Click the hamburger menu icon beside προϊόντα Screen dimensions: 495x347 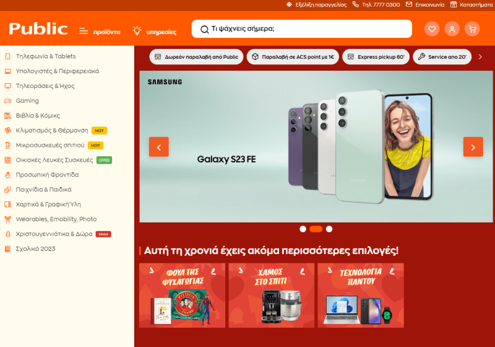point(84,31)
